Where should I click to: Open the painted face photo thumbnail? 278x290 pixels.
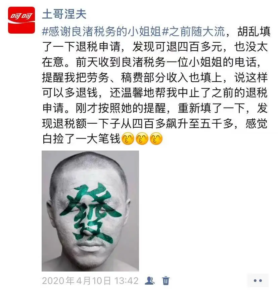90,211
